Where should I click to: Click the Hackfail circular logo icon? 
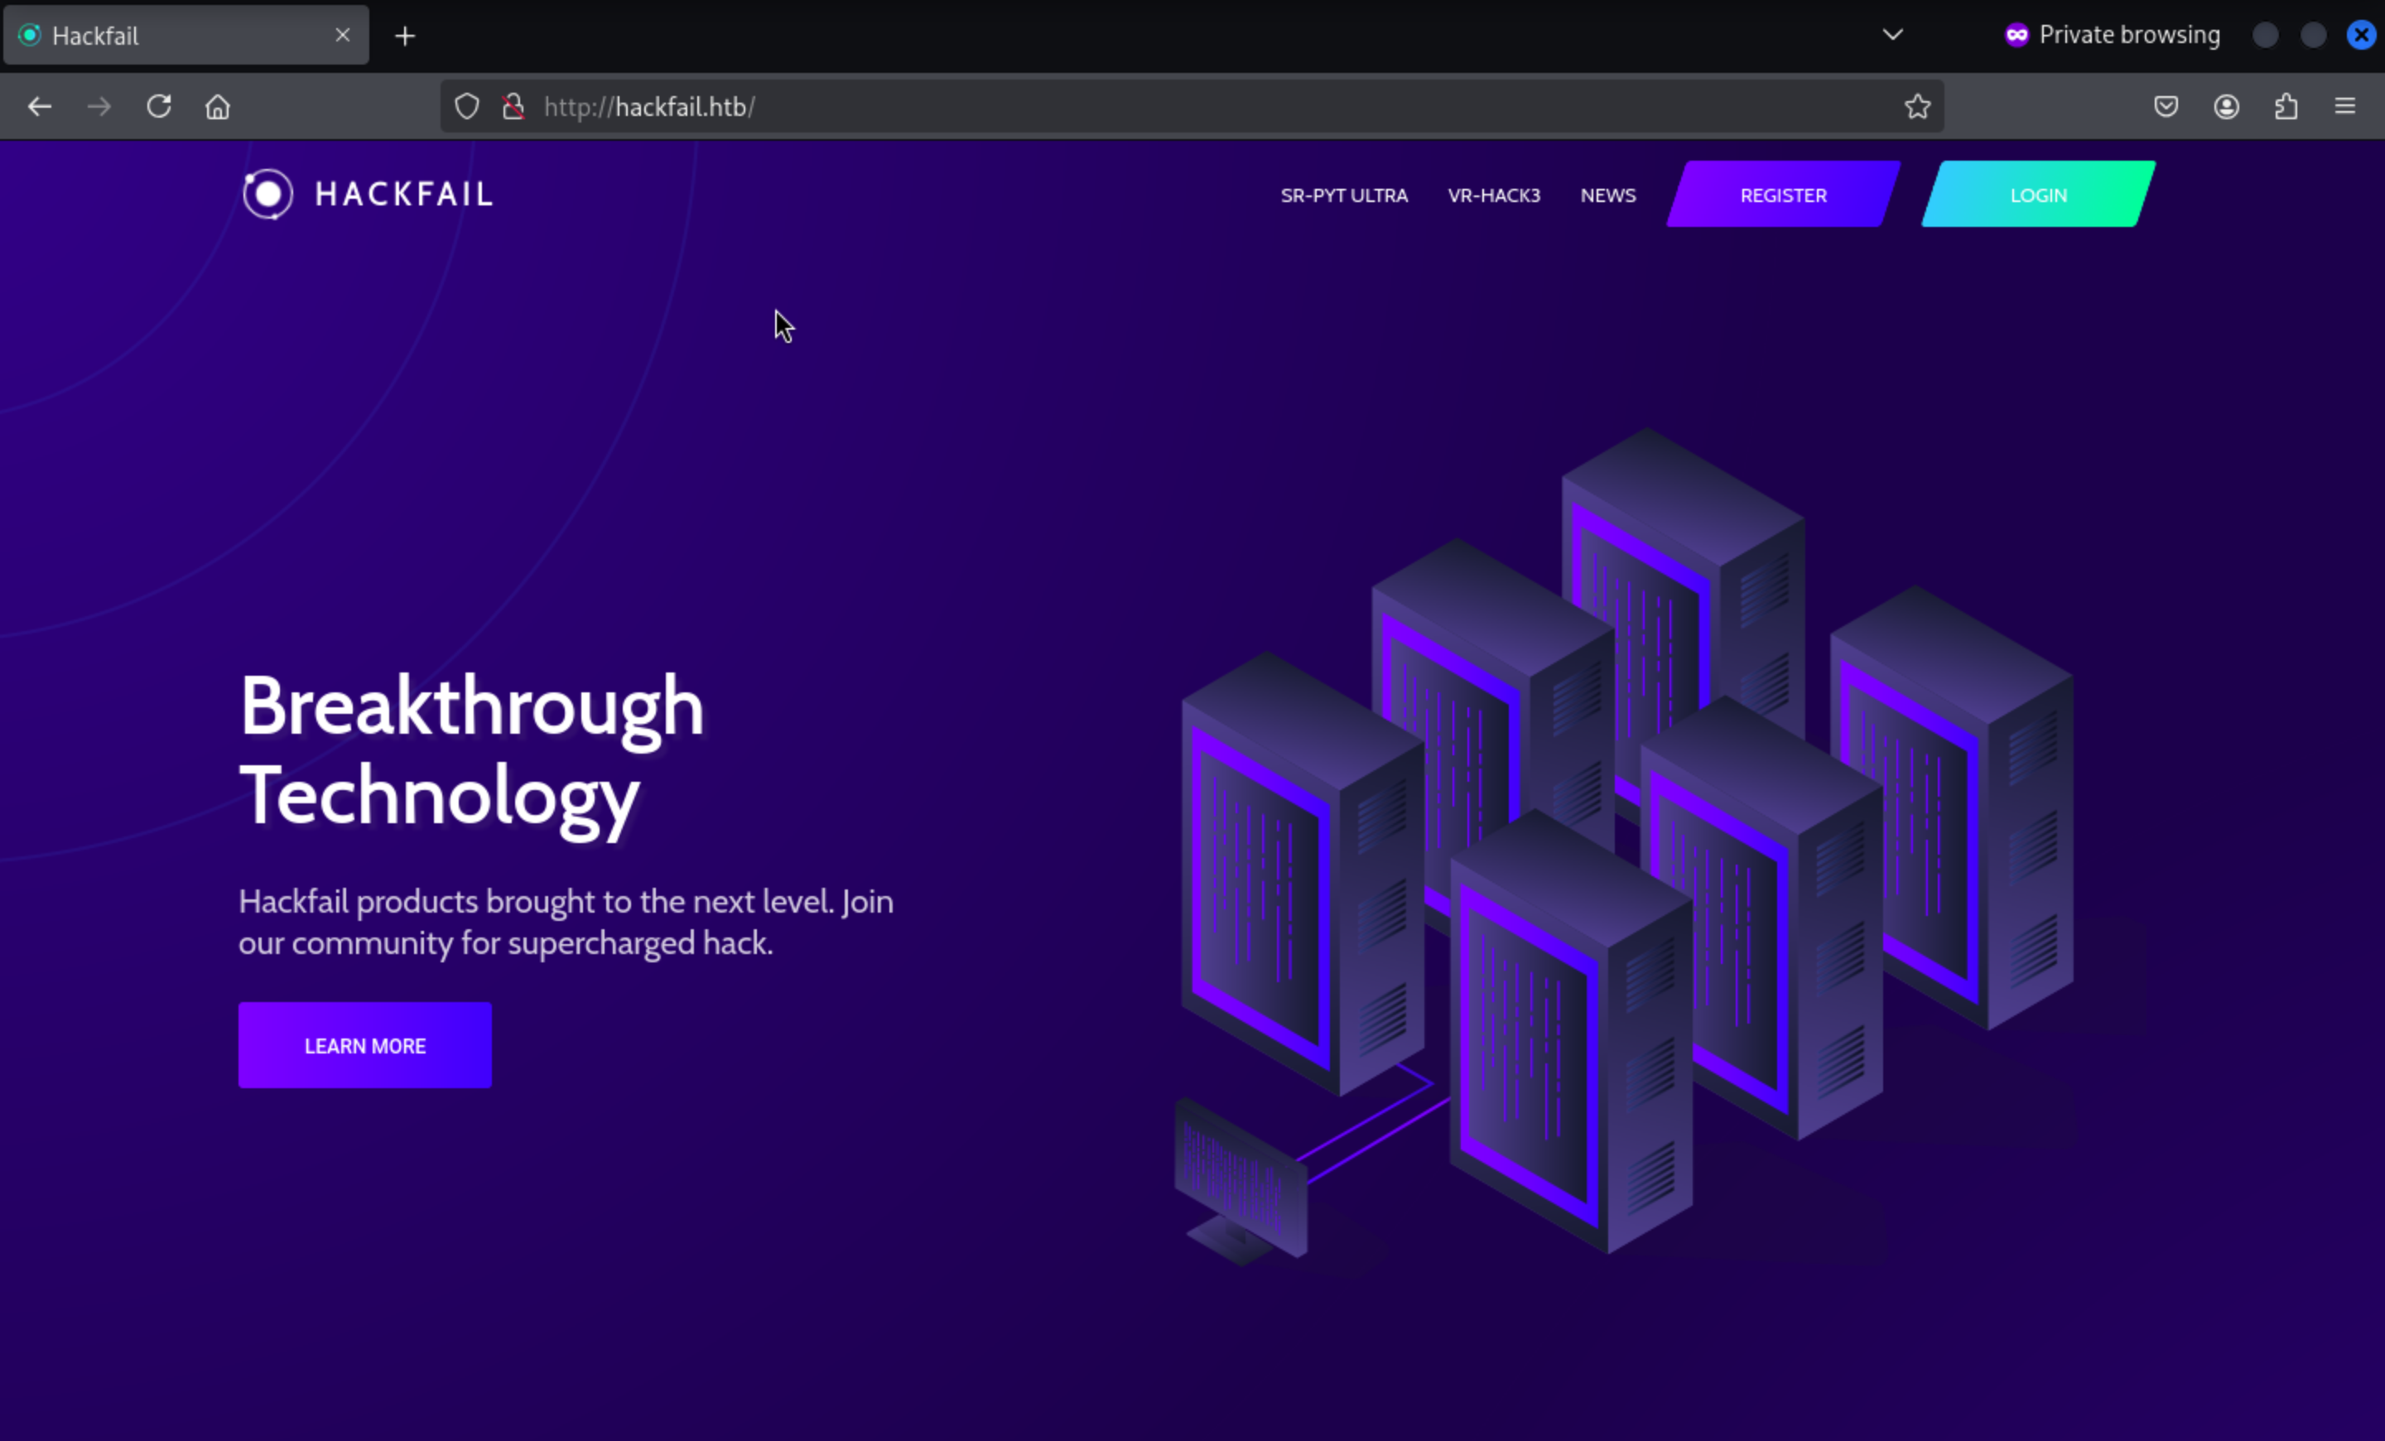267,195
